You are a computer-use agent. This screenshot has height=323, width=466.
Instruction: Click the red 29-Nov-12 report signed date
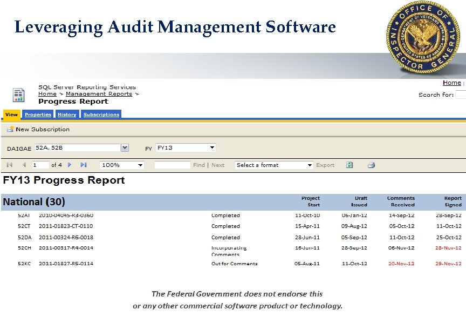pyautogui.click(x=448, y=264)
